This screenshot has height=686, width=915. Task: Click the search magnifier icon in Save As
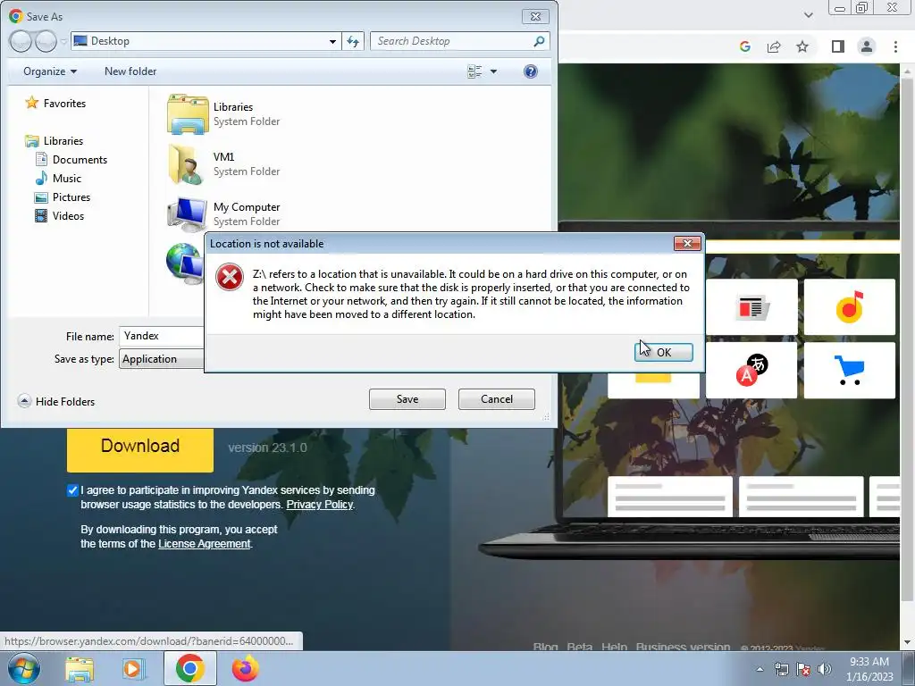pyautogui.click(x=539, y=41)
